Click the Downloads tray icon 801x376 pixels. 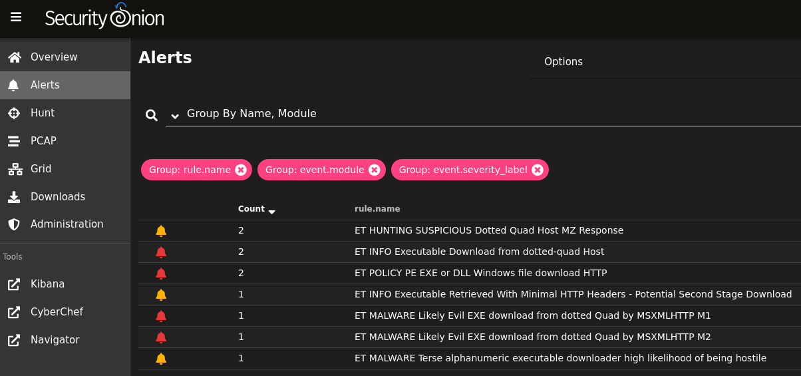point(15,197)
